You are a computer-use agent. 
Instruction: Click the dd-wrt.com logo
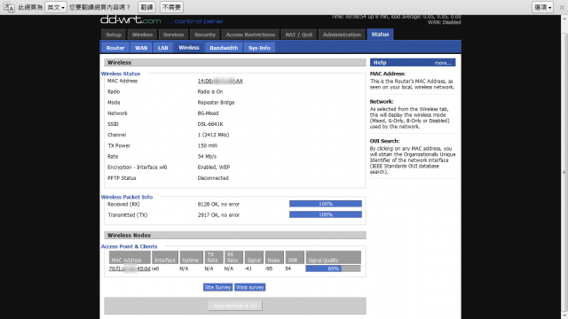(130, 20)
